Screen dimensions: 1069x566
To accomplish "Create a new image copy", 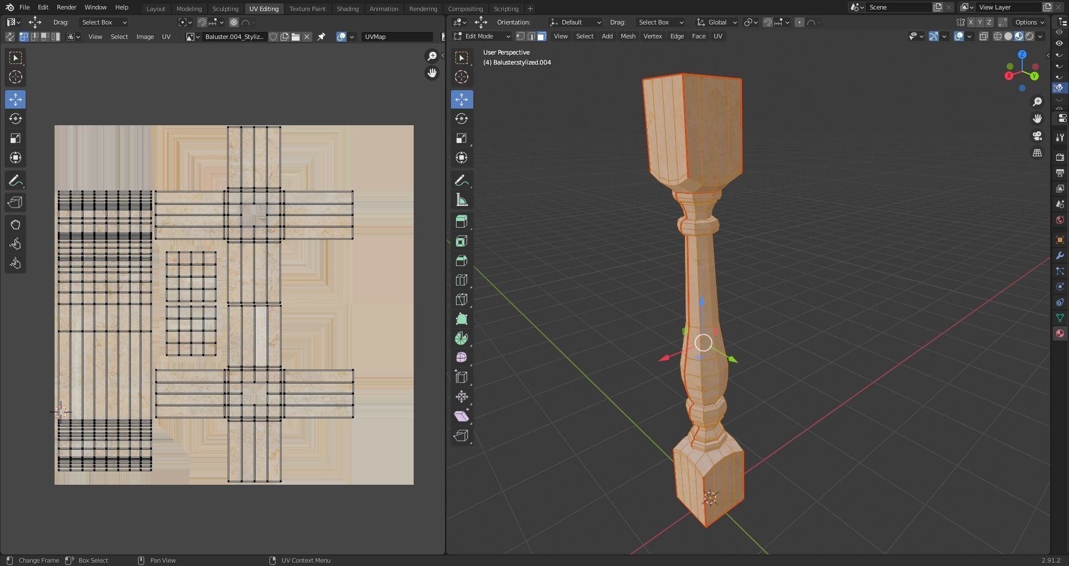I will click(285, 37).
